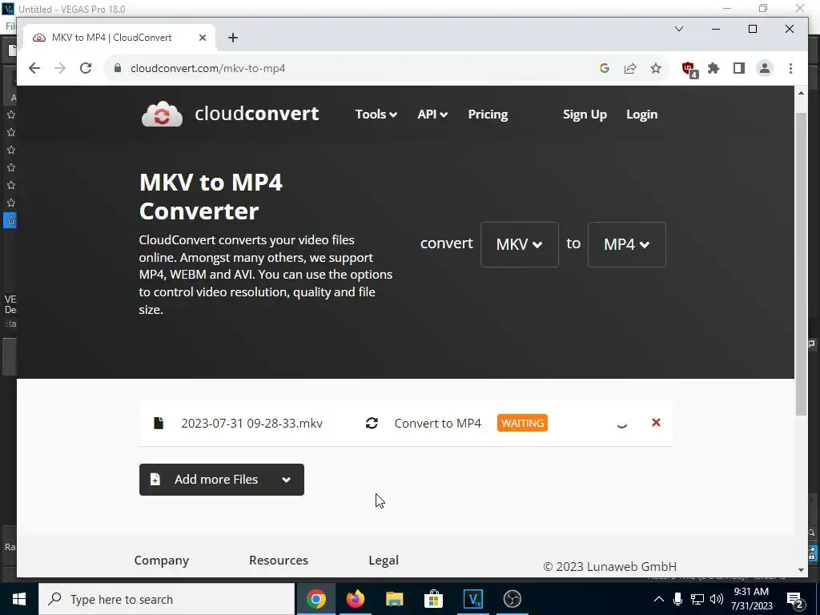Open a new browser tab
Screen dimensions: 820x615
(x=233, y=38)
